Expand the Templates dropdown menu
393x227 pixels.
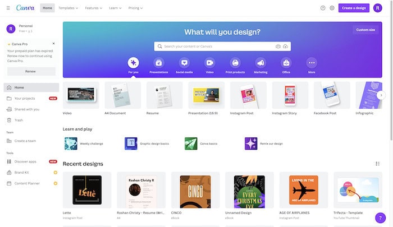[68, 8]
